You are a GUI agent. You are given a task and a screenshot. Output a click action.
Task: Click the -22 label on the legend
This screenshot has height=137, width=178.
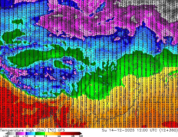click(x=16, y=136)
